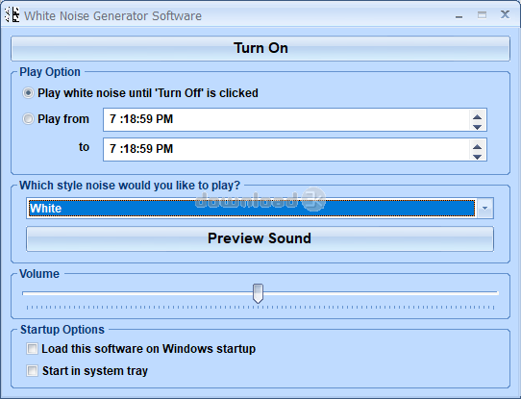
Task: Select 'Play white noise until Turn Off' radio
Action: point(28,93)
